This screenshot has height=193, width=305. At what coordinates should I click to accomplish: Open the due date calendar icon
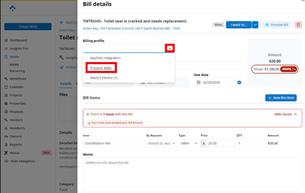click(199, 82)
